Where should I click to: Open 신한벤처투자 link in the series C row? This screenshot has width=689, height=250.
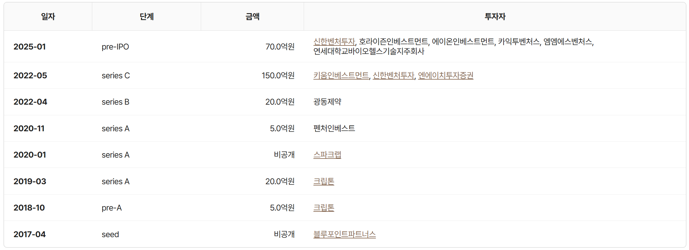[x=393, y=76]
